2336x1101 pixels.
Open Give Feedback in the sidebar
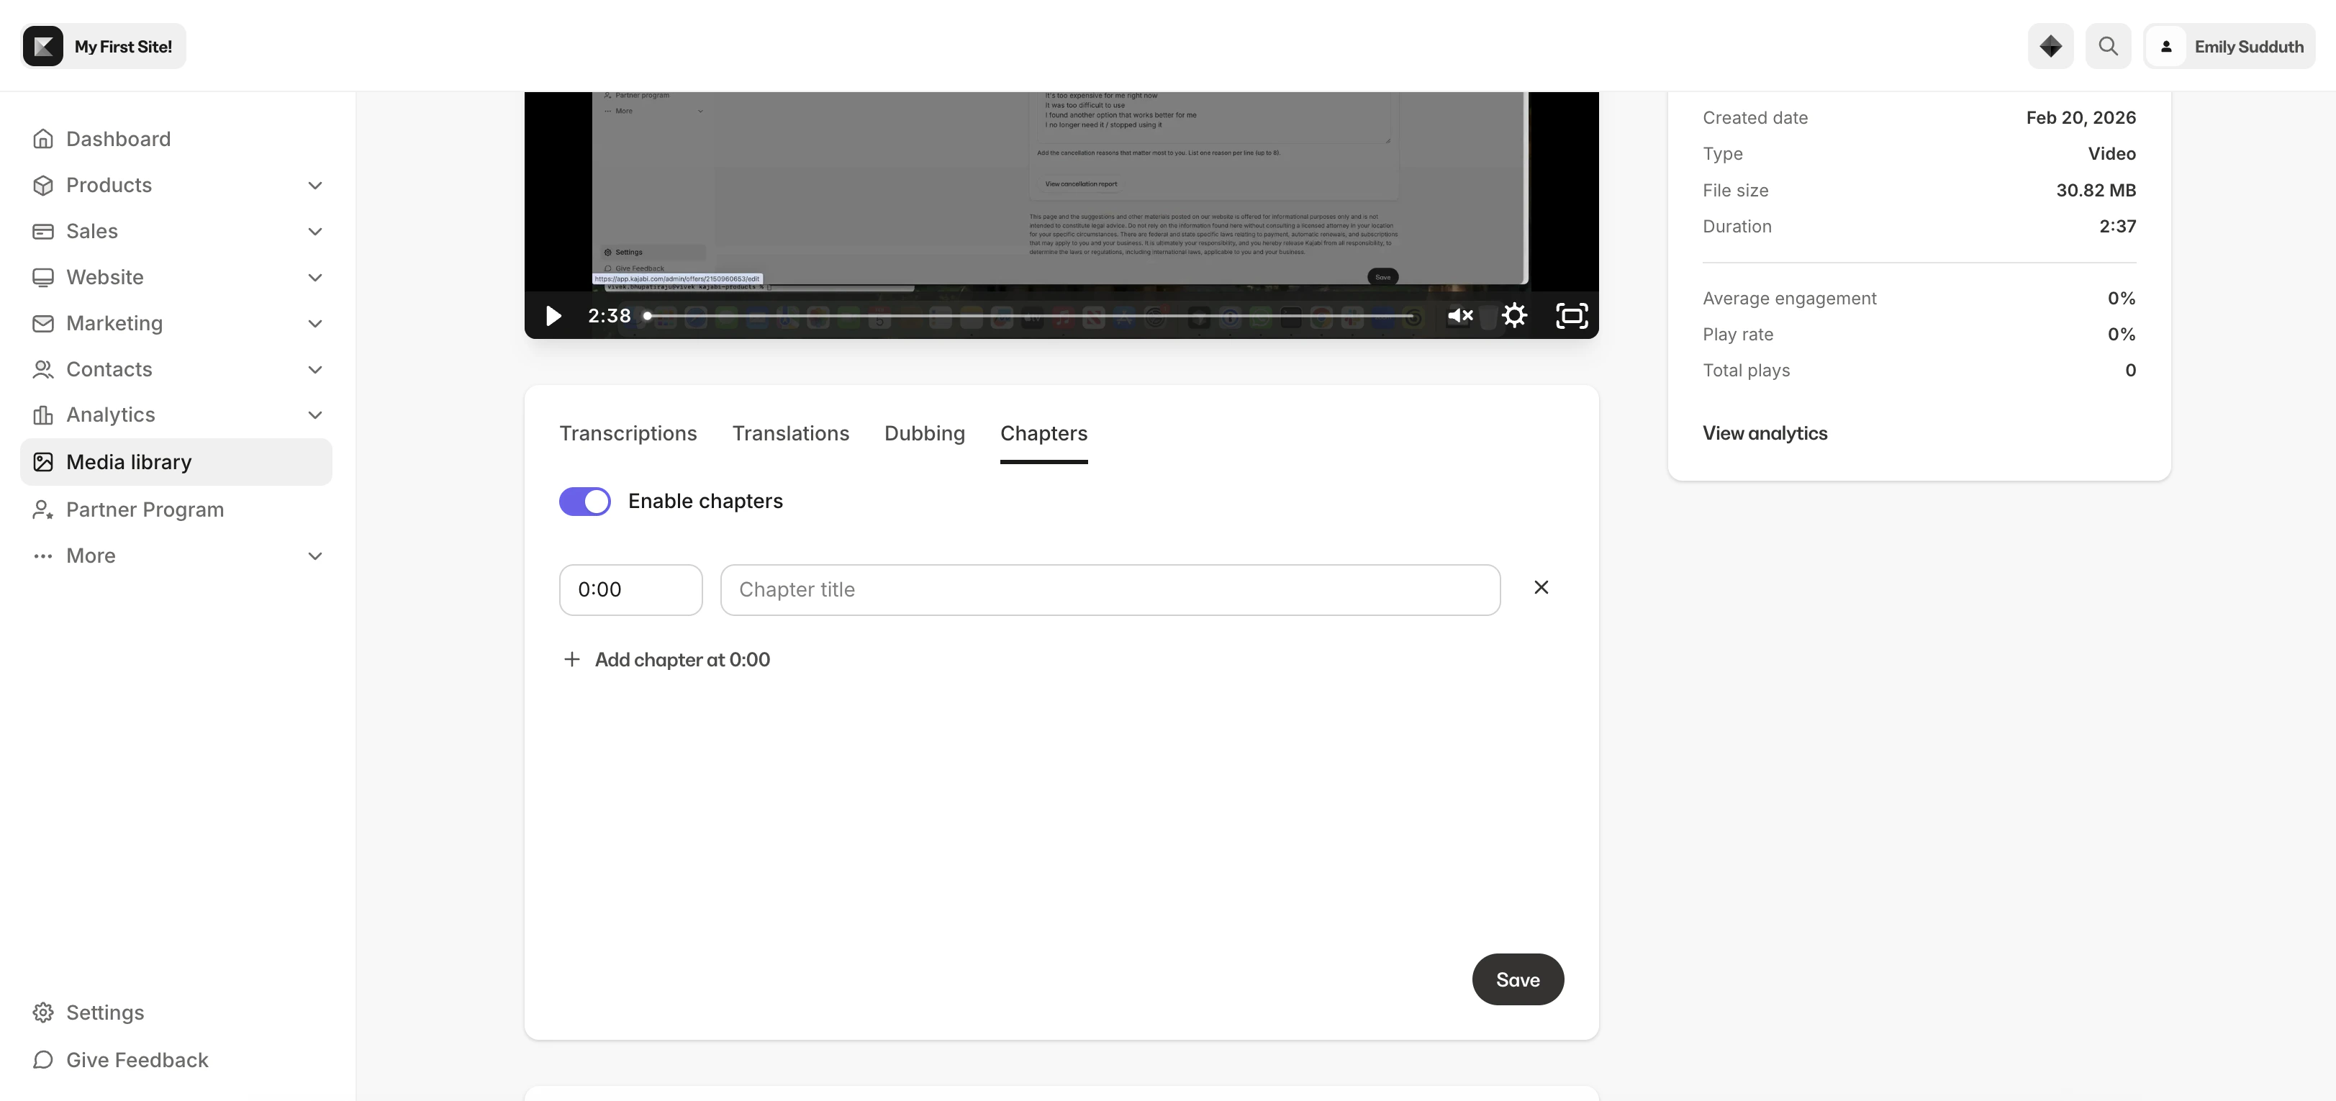137,1059
